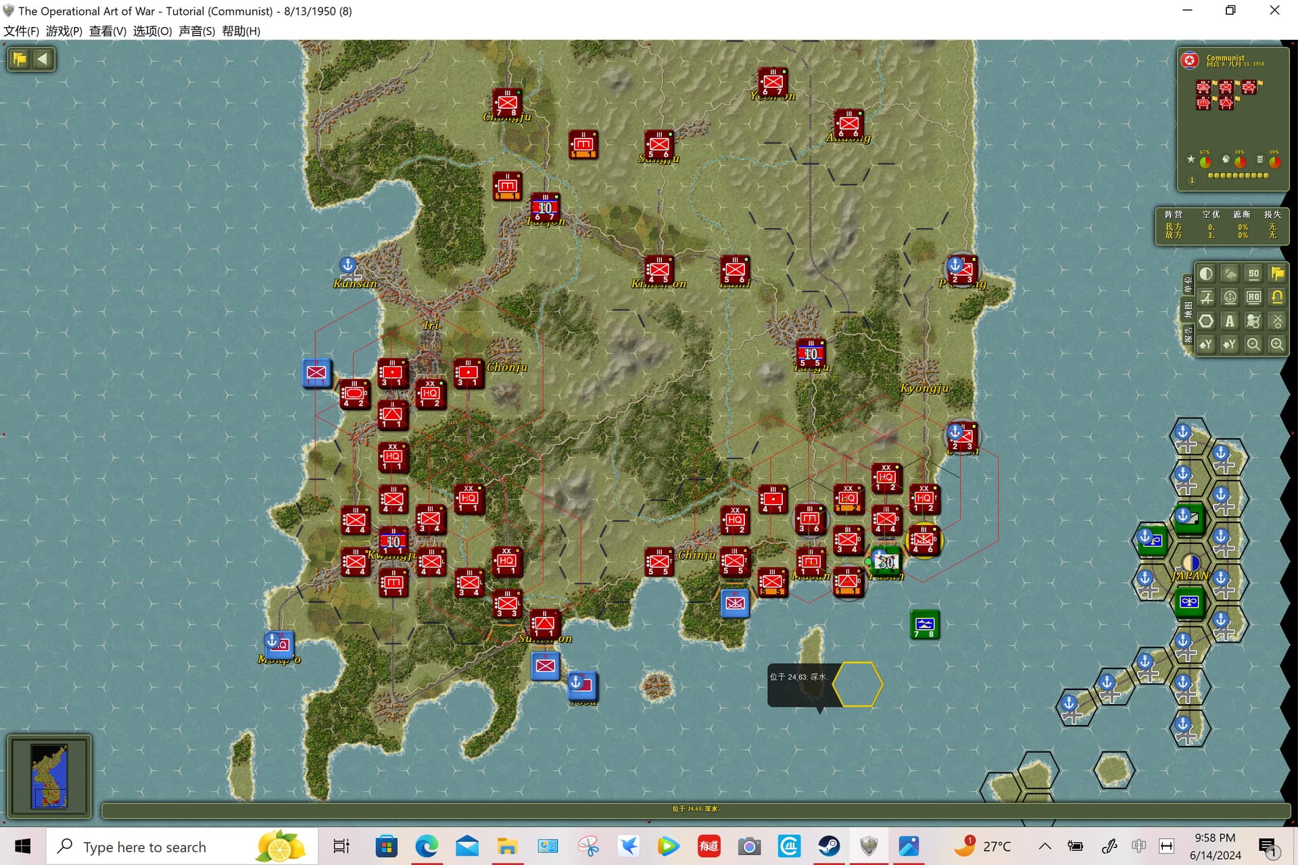This screenshot has width=1298, height=865.
Task: Toggle the hexagon grid display icon
Action: click(x=1206, y=321)
